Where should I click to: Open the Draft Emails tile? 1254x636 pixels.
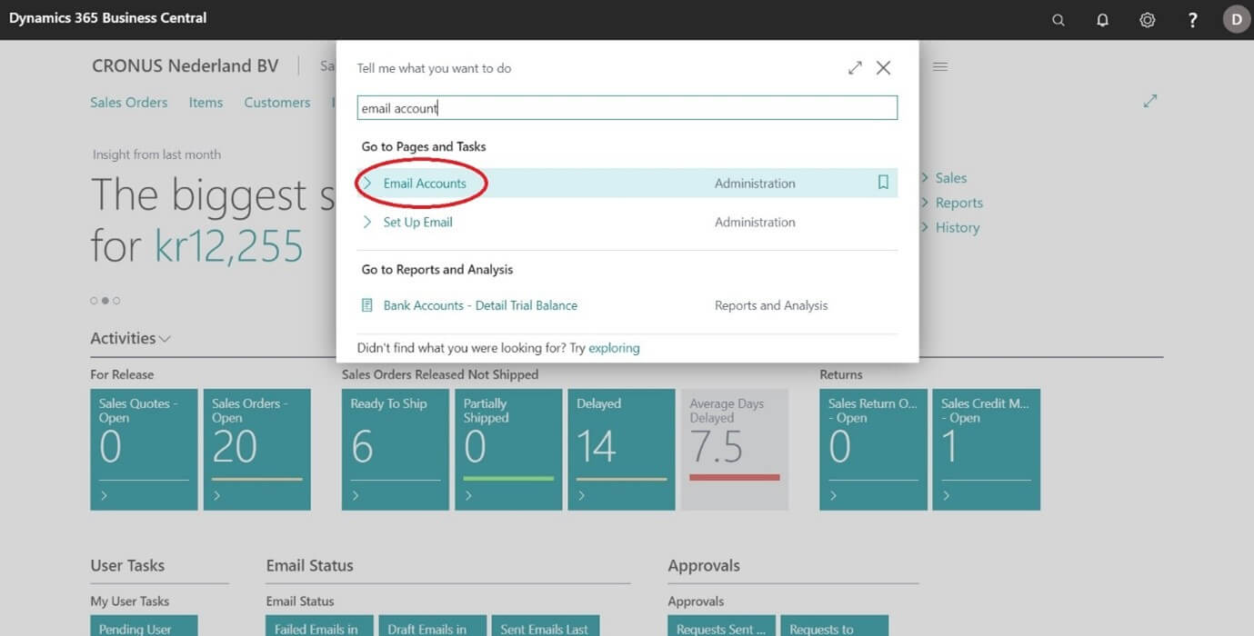[x=433, y=625]
